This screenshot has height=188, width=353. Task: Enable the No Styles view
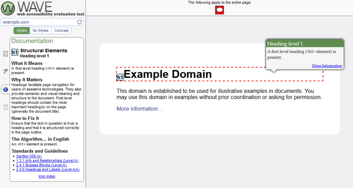pos(40,30)
